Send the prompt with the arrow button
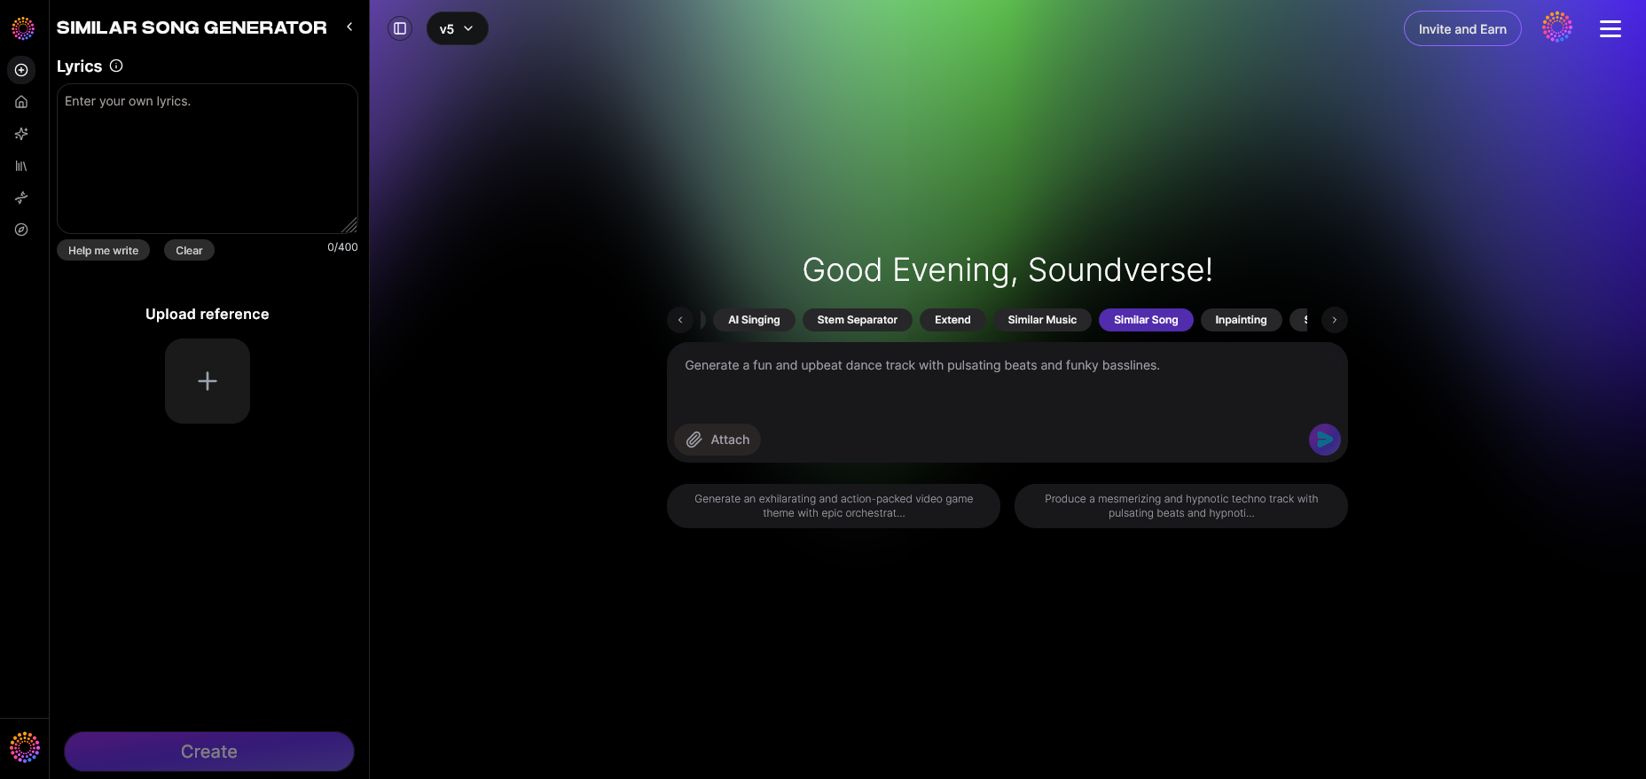The height and width of the screenshot is (779, 1646). click(x=1325, y=439)
